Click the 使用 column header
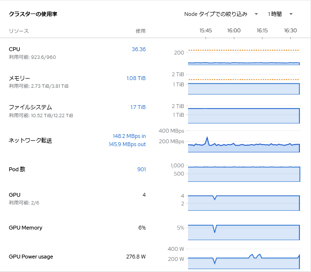The height and width of the screenshot is (272, 311). (141, 31)
